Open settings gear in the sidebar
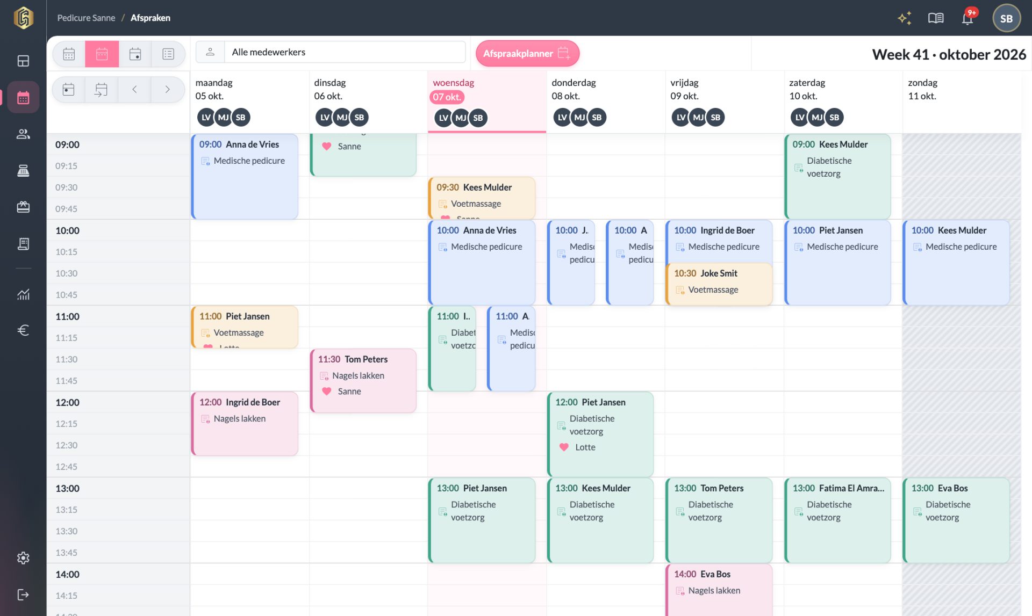 (x=23, y=558)
